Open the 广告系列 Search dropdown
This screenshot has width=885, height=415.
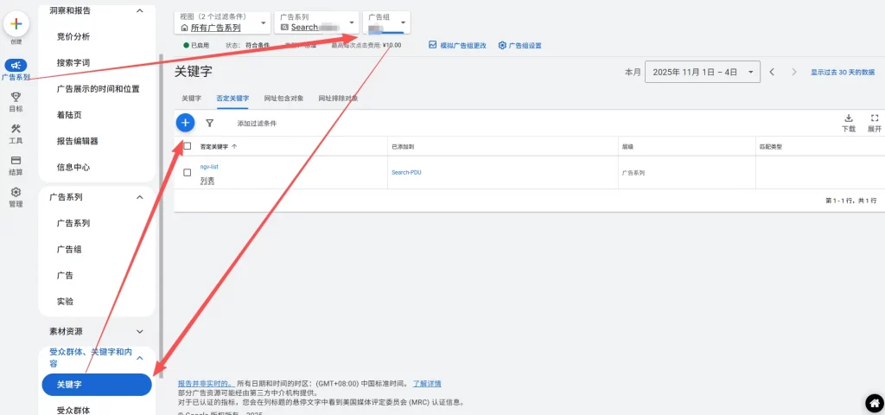(x=316, y=22)
